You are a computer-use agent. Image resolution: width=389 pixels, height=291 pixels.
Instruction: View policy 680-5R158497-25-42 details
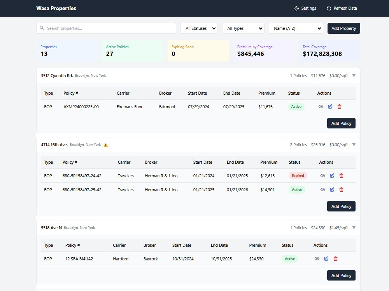322,190
